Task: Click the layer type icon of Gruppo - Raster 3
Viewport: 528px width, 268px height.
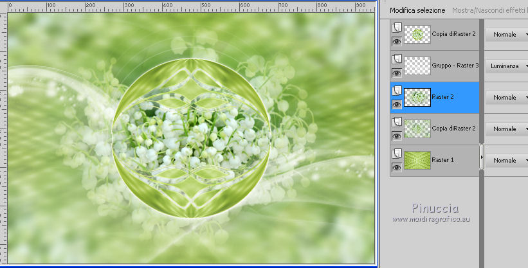Action: 397,59
